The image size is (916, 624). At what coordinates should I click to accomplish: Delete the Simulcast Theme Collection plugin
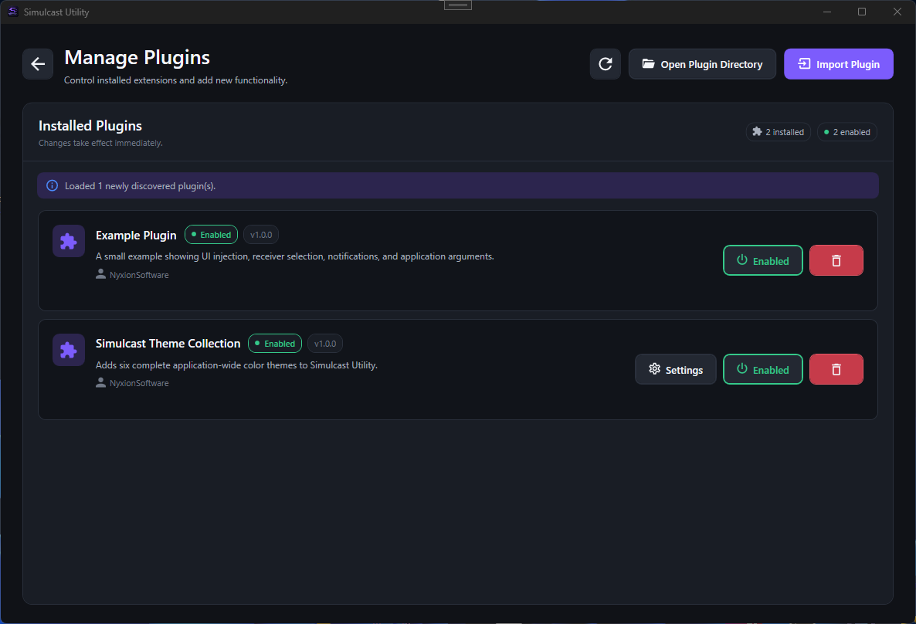point(836,369)
